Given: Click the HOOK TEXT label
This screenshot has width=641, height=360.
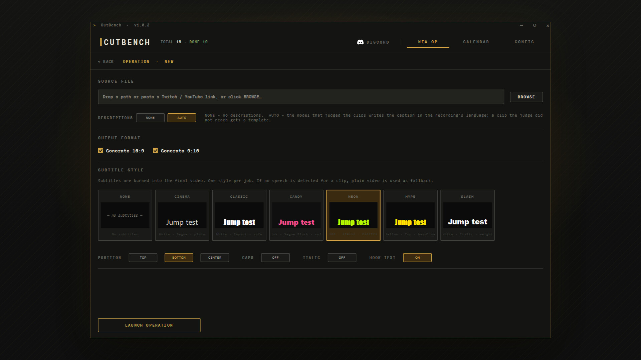Looking at the screenshot, I should (382, 258).
